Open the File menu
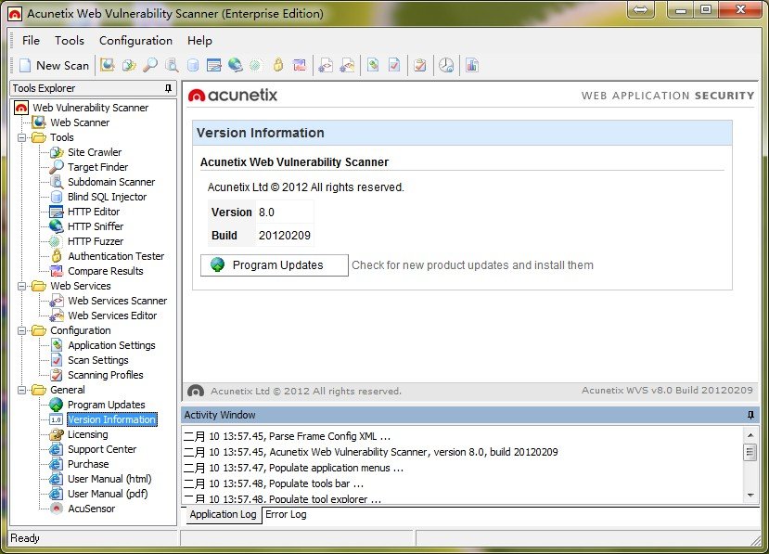This screenshot has height=554, width=769. pos(31,40)
